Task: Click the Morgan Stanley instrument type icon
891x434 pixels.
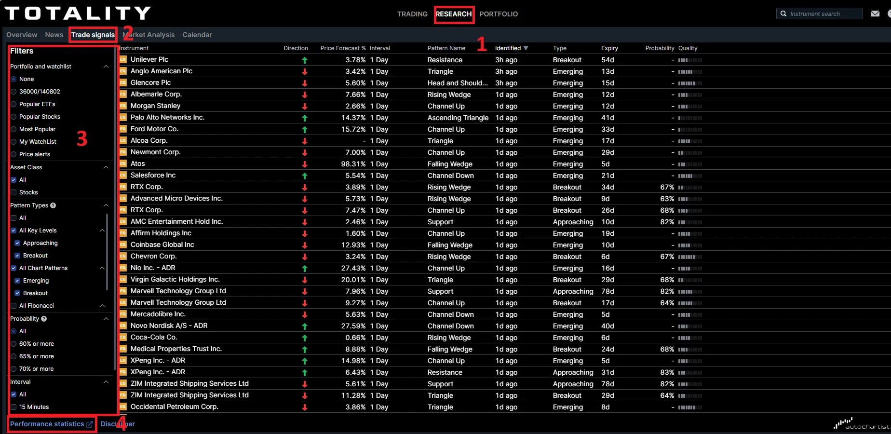Action: pyautogui.click(x=123, y=106)
